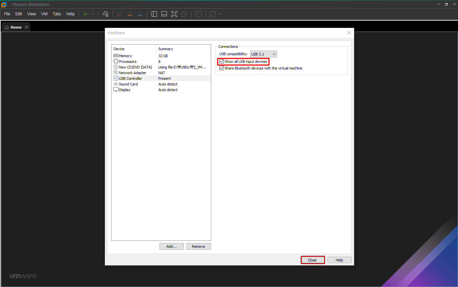This screenshot has height=287, width=458.
Task: Click the Remove button
Action: [199, 246]
